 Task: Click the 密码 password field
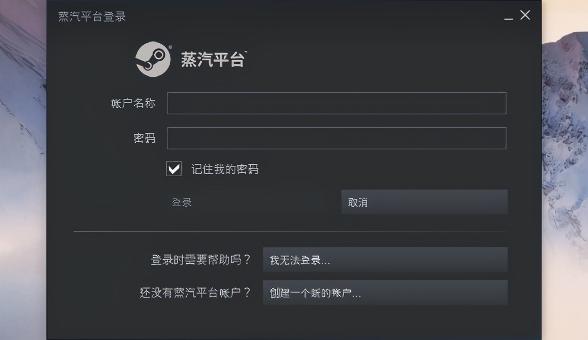coord(336,138)
